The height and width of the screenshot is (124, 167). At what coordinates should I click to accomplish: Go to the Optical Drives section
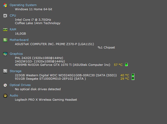point(20,85)
